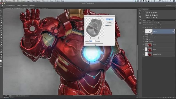Viewport: 176px width, 99px height.
Task: Select the Path Selection tool
Action: [1, 50]
